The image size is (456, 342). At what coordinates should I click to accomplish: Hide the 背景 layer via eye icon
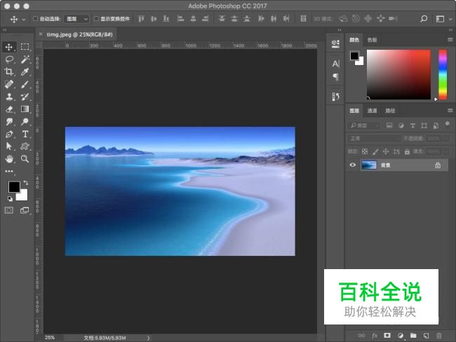(x=353, y=165)
